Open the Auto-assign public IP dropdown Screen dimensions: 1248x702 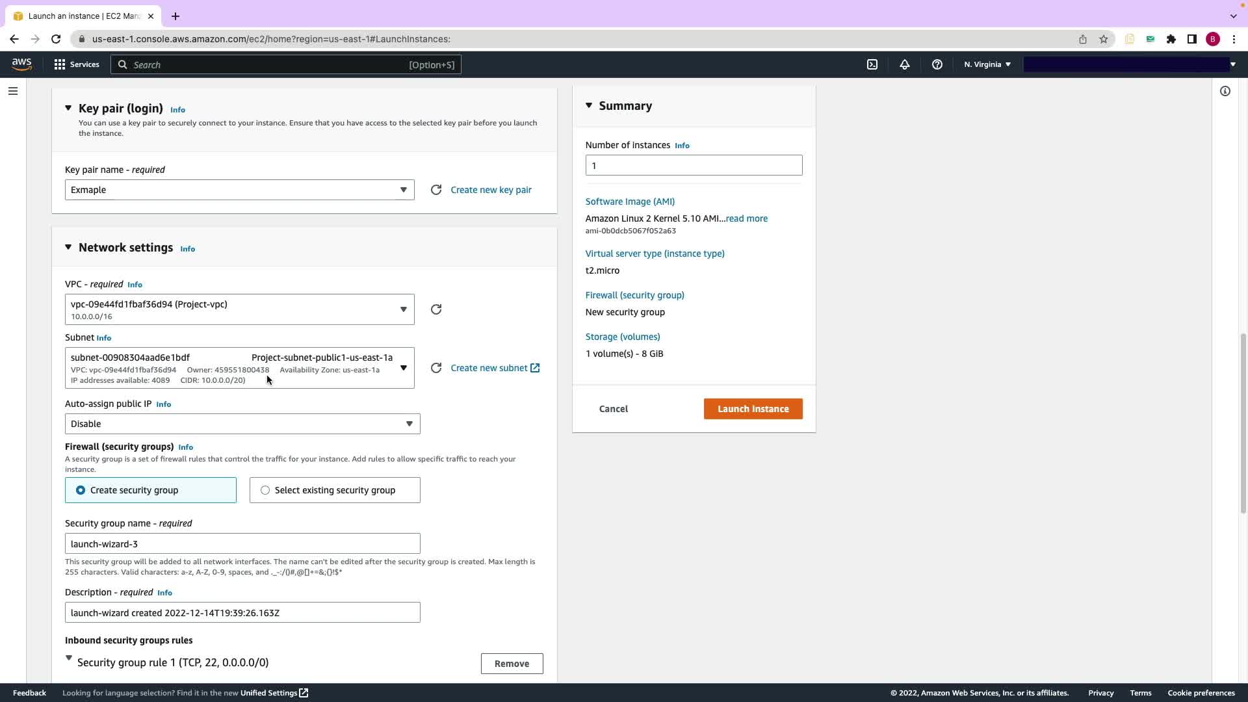pyautogui.click(x=242, y=424)
